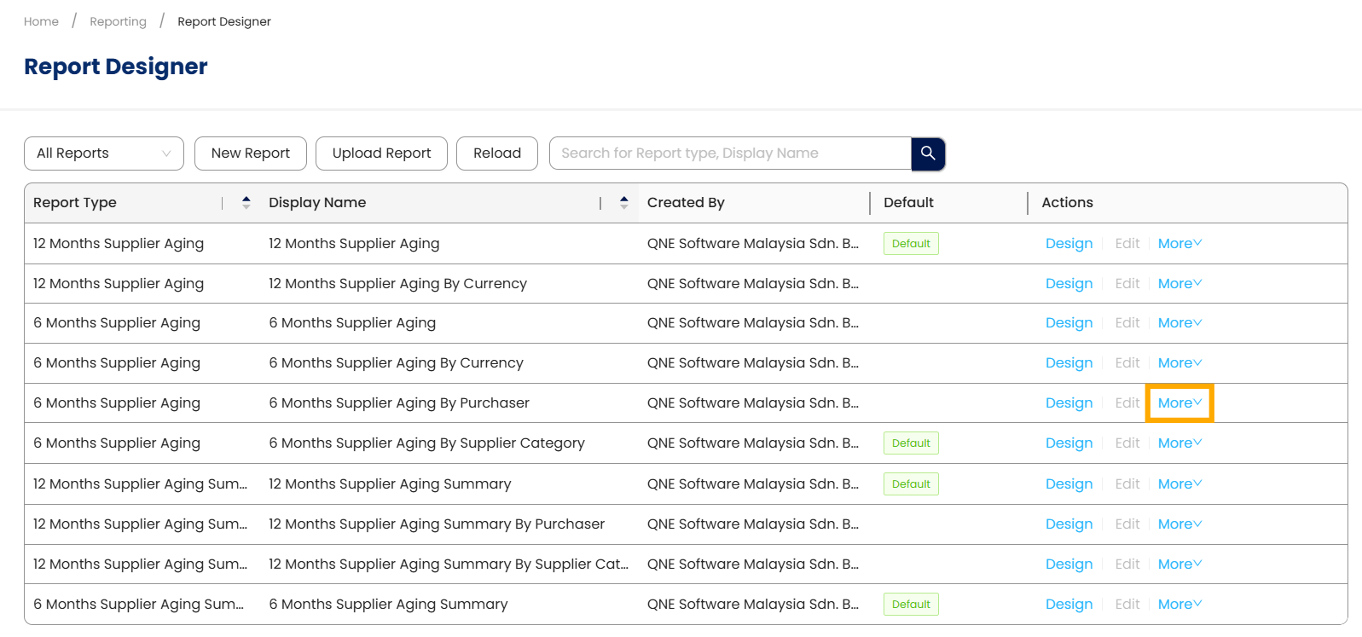
Task: Click Default tag on 12 Months Supplier Aging
Action: (x=911, y=243)
